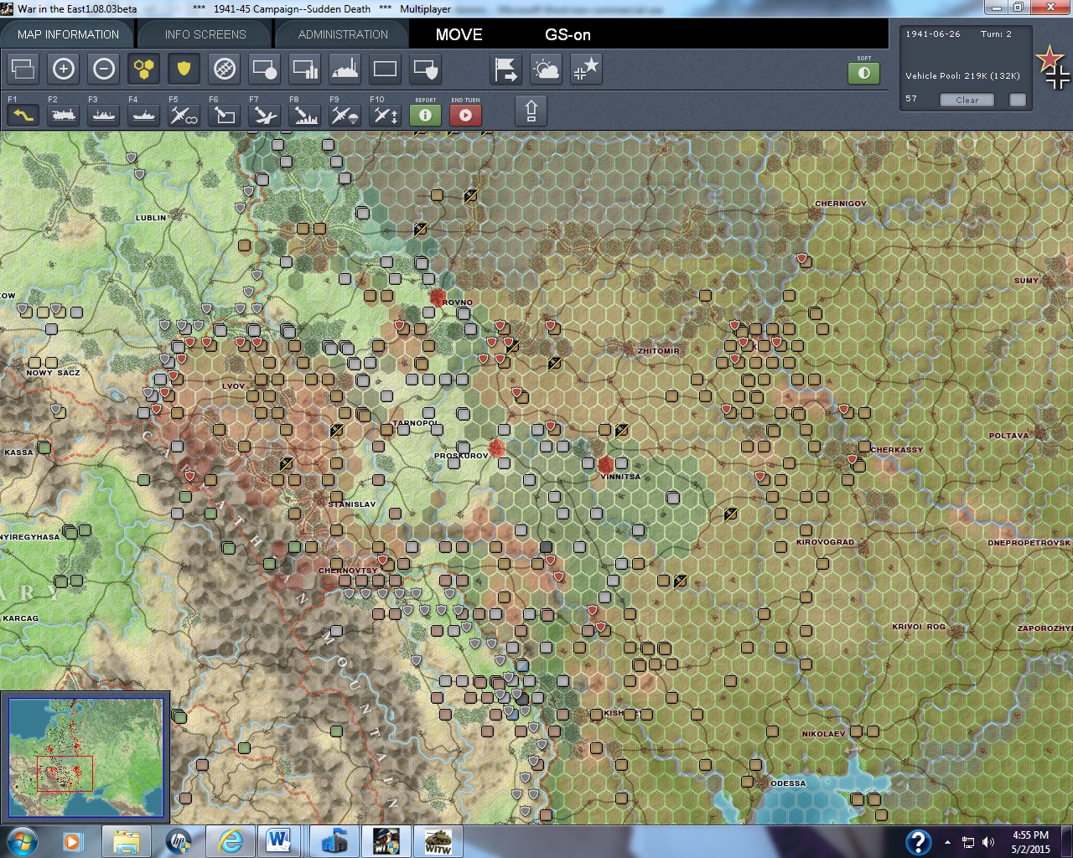This screenshot has height=858, width=1073.
Task: Click the small blank button beside Clear
Action: click(x=1018, y=100)
